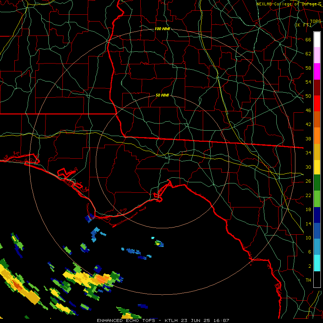Select the dark red (maroon) legend swatch

tap(317, 88)
